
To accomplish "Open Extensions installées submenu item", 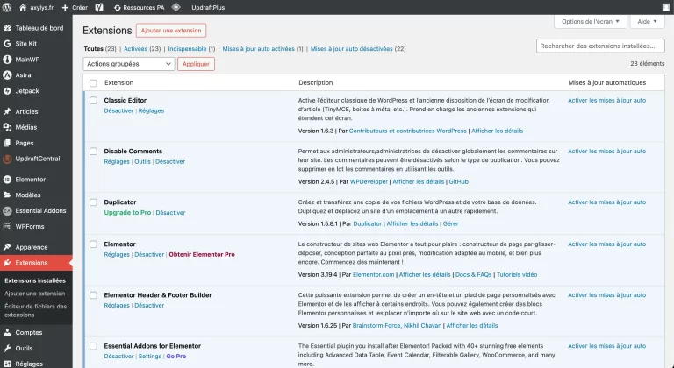I will coord(35,281).
